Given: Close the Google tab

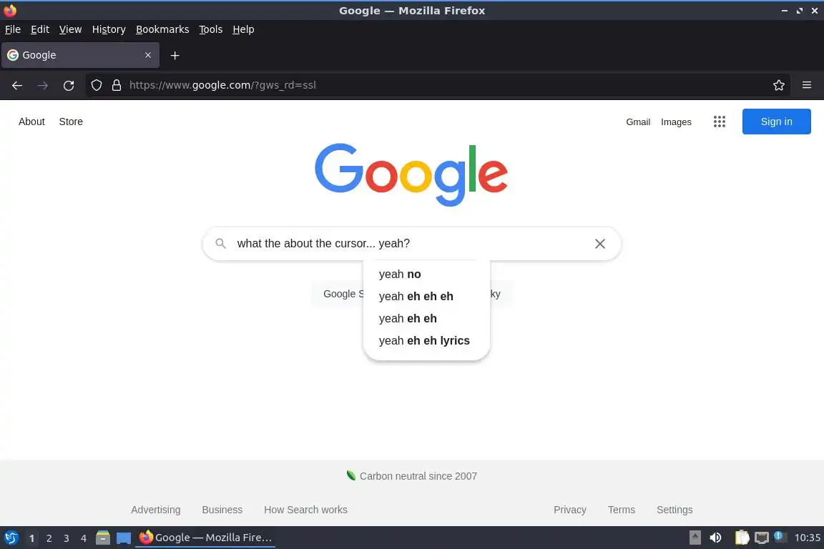Looking at the screenshot, I should (147, 55).
